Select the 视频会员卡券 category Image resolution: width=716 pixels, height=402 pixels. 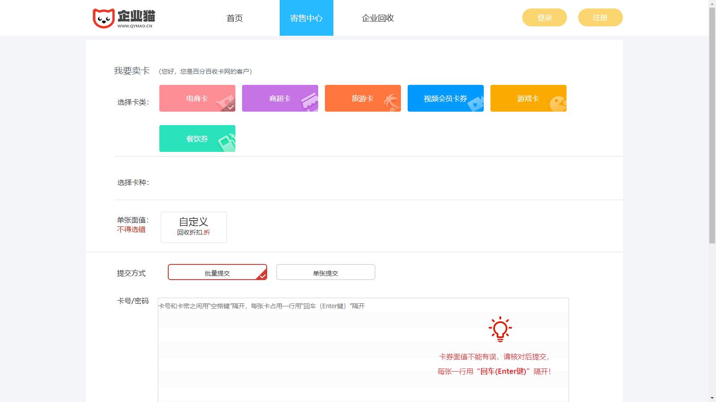coord(445,98)
